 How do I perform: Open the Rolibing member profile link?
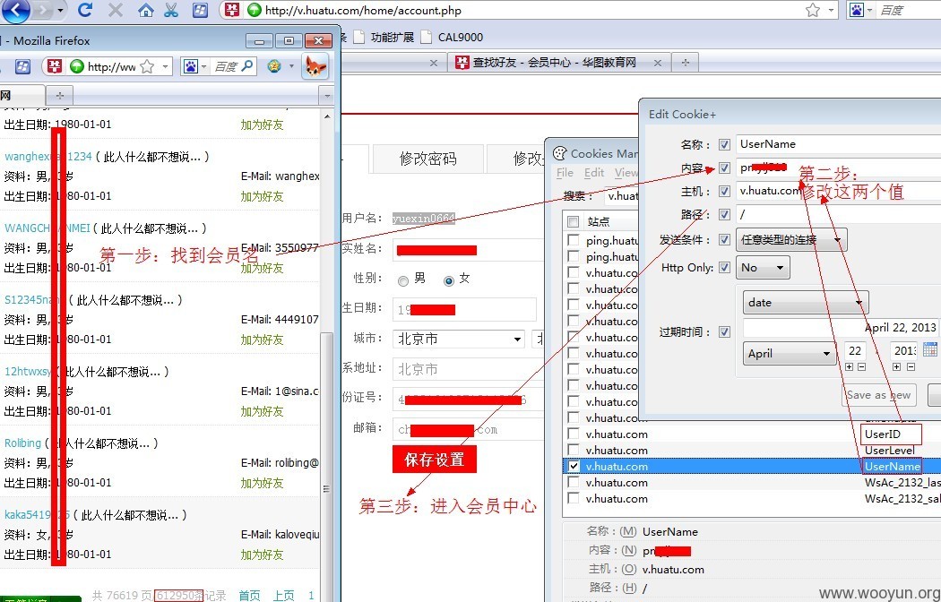[22, 443]
